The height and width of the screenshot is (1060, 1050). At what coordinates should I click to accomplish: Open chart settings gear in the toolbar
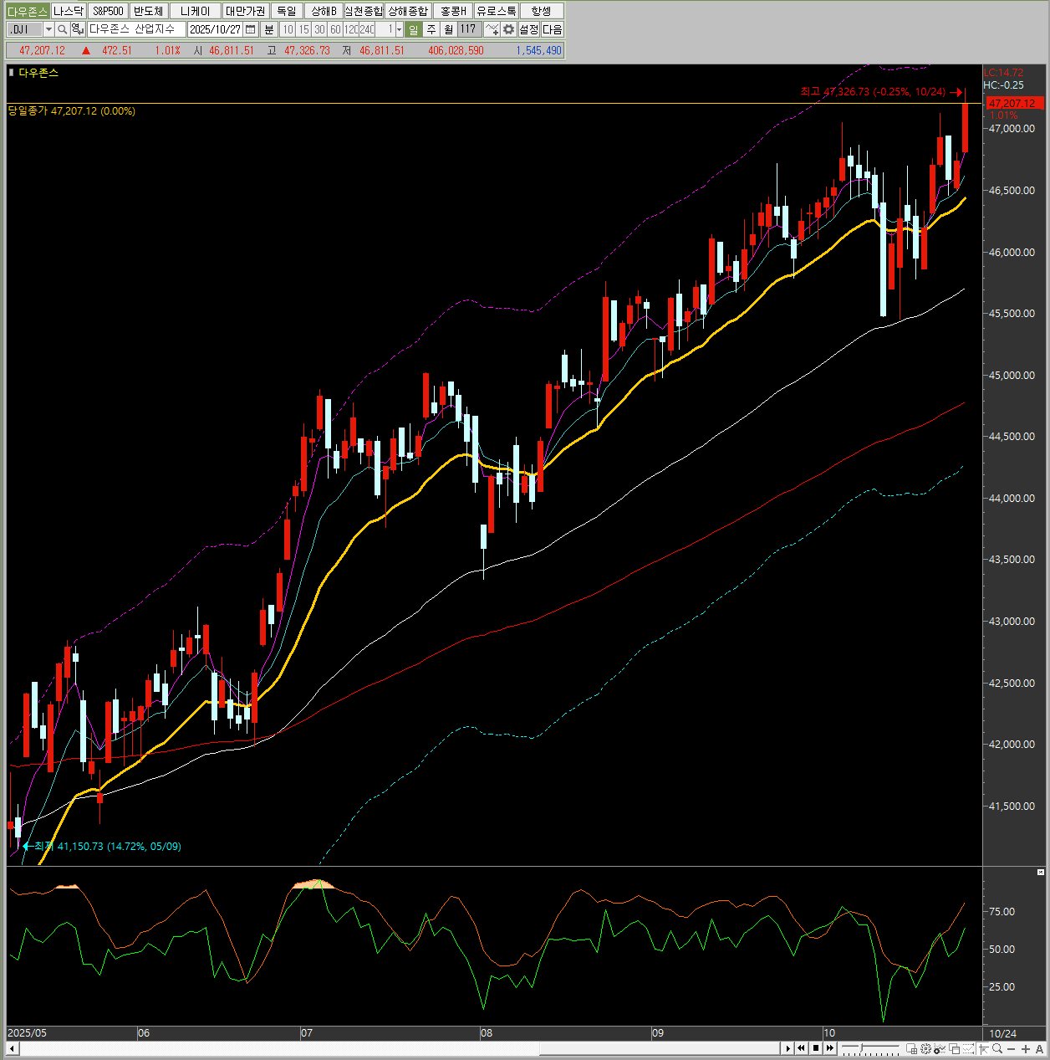point(508,29)
